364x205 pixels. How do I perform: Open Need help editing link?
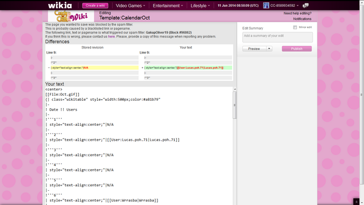pyautogui.click(x=297, y=13)
